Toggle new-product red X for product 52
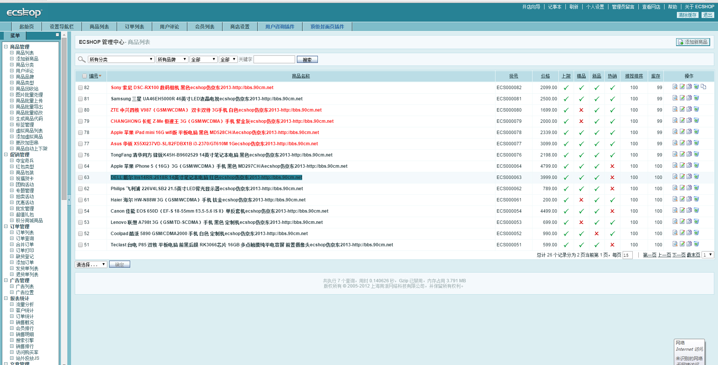Image resolution: width=718 pixels, height=365 pixels. coord(596,234)
